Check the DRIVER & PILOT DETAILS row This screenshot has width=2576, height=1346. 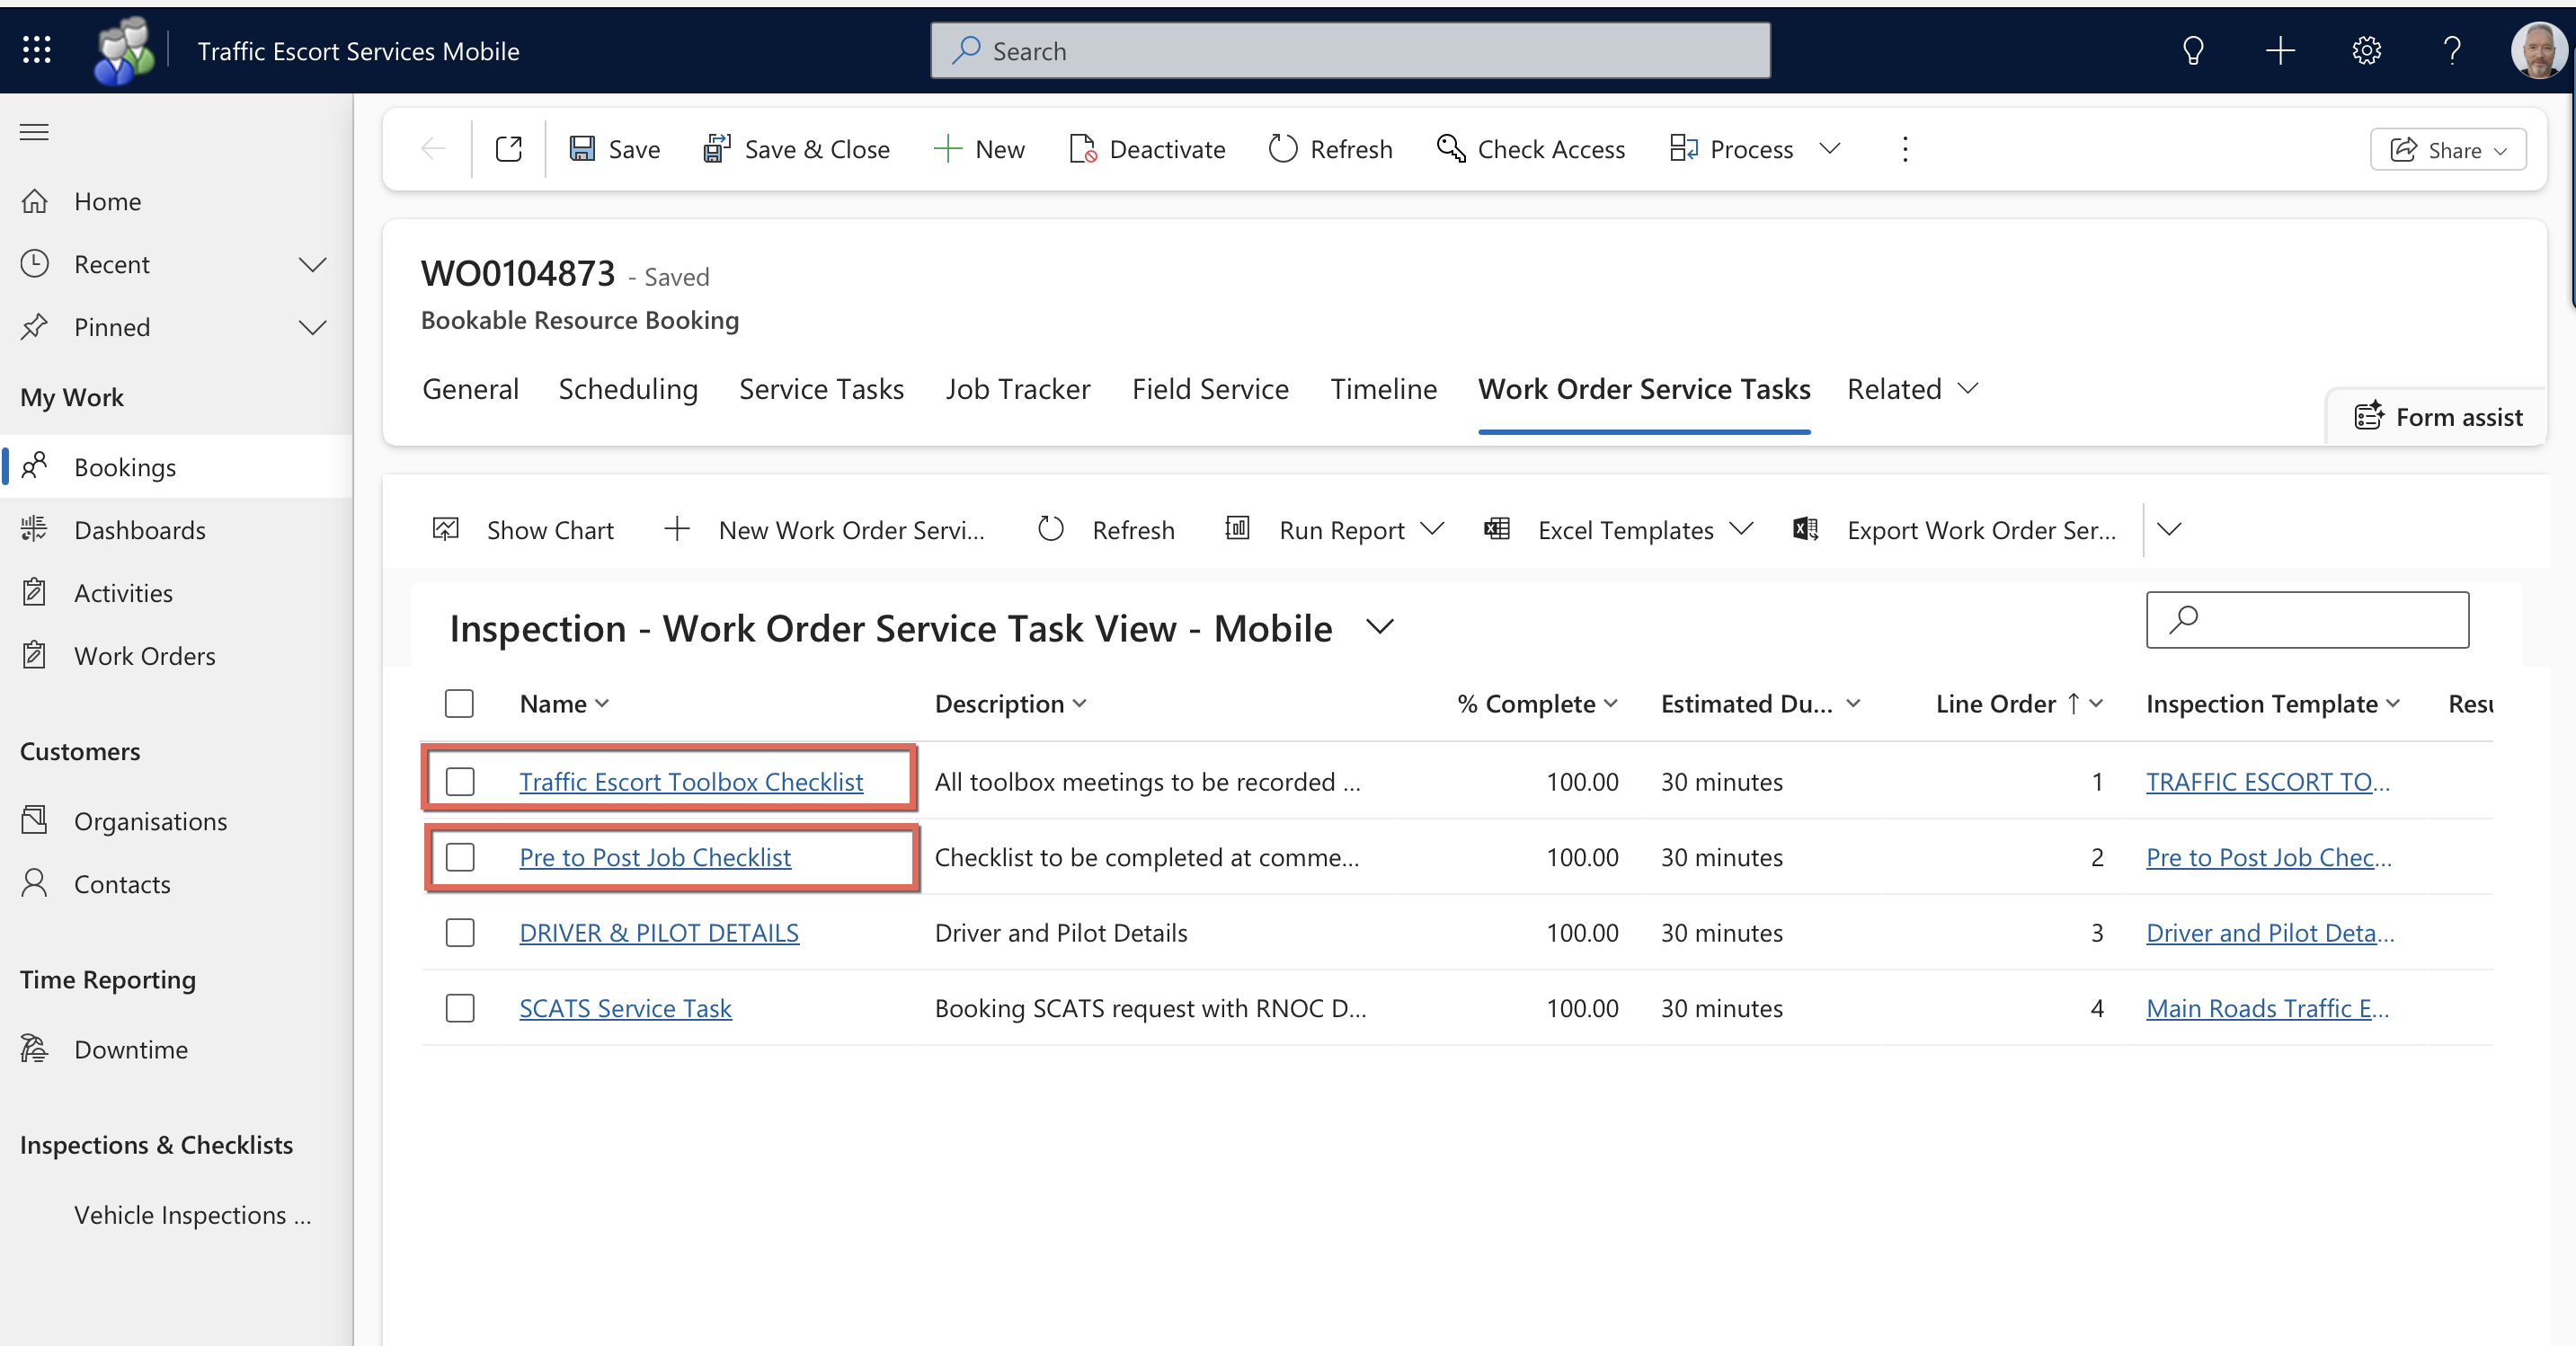[459, 932]
